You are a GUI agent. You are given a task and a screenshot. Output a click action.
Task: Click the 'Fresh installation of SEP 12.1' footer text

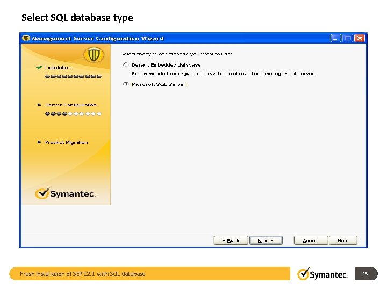point(82,274)
